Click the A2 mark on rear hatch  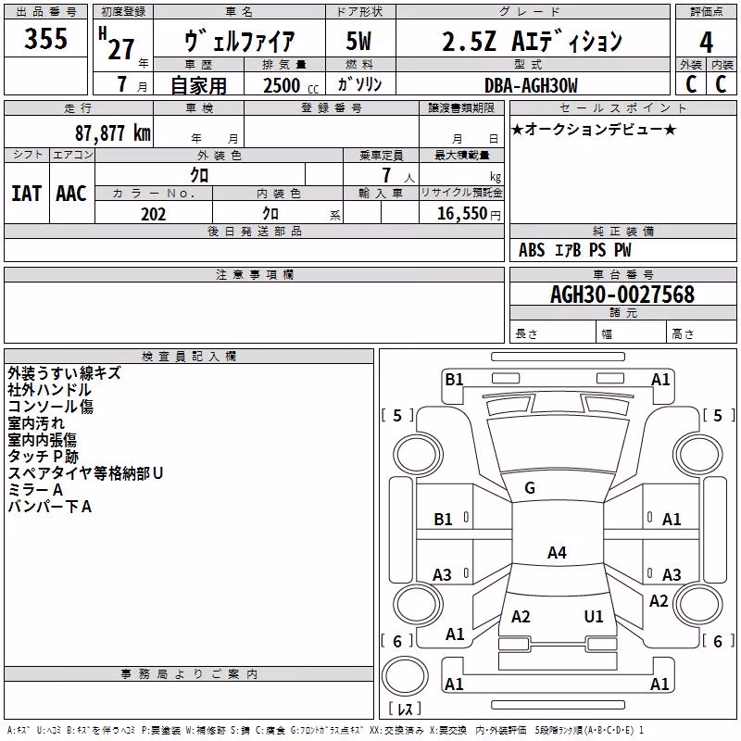coord(521,616)
